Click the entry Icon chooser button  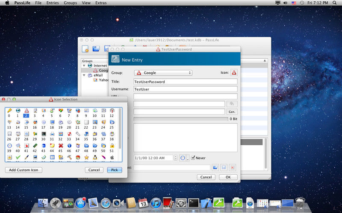[x=234, y=72]
